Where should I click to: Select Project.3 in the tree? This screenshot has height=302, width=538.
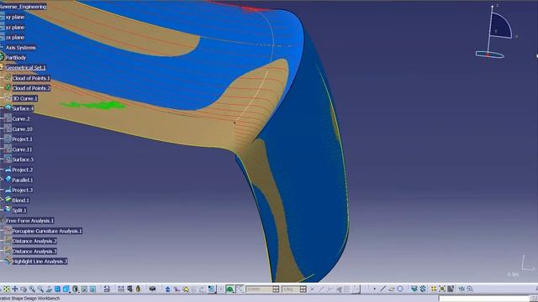coord(23,190)
